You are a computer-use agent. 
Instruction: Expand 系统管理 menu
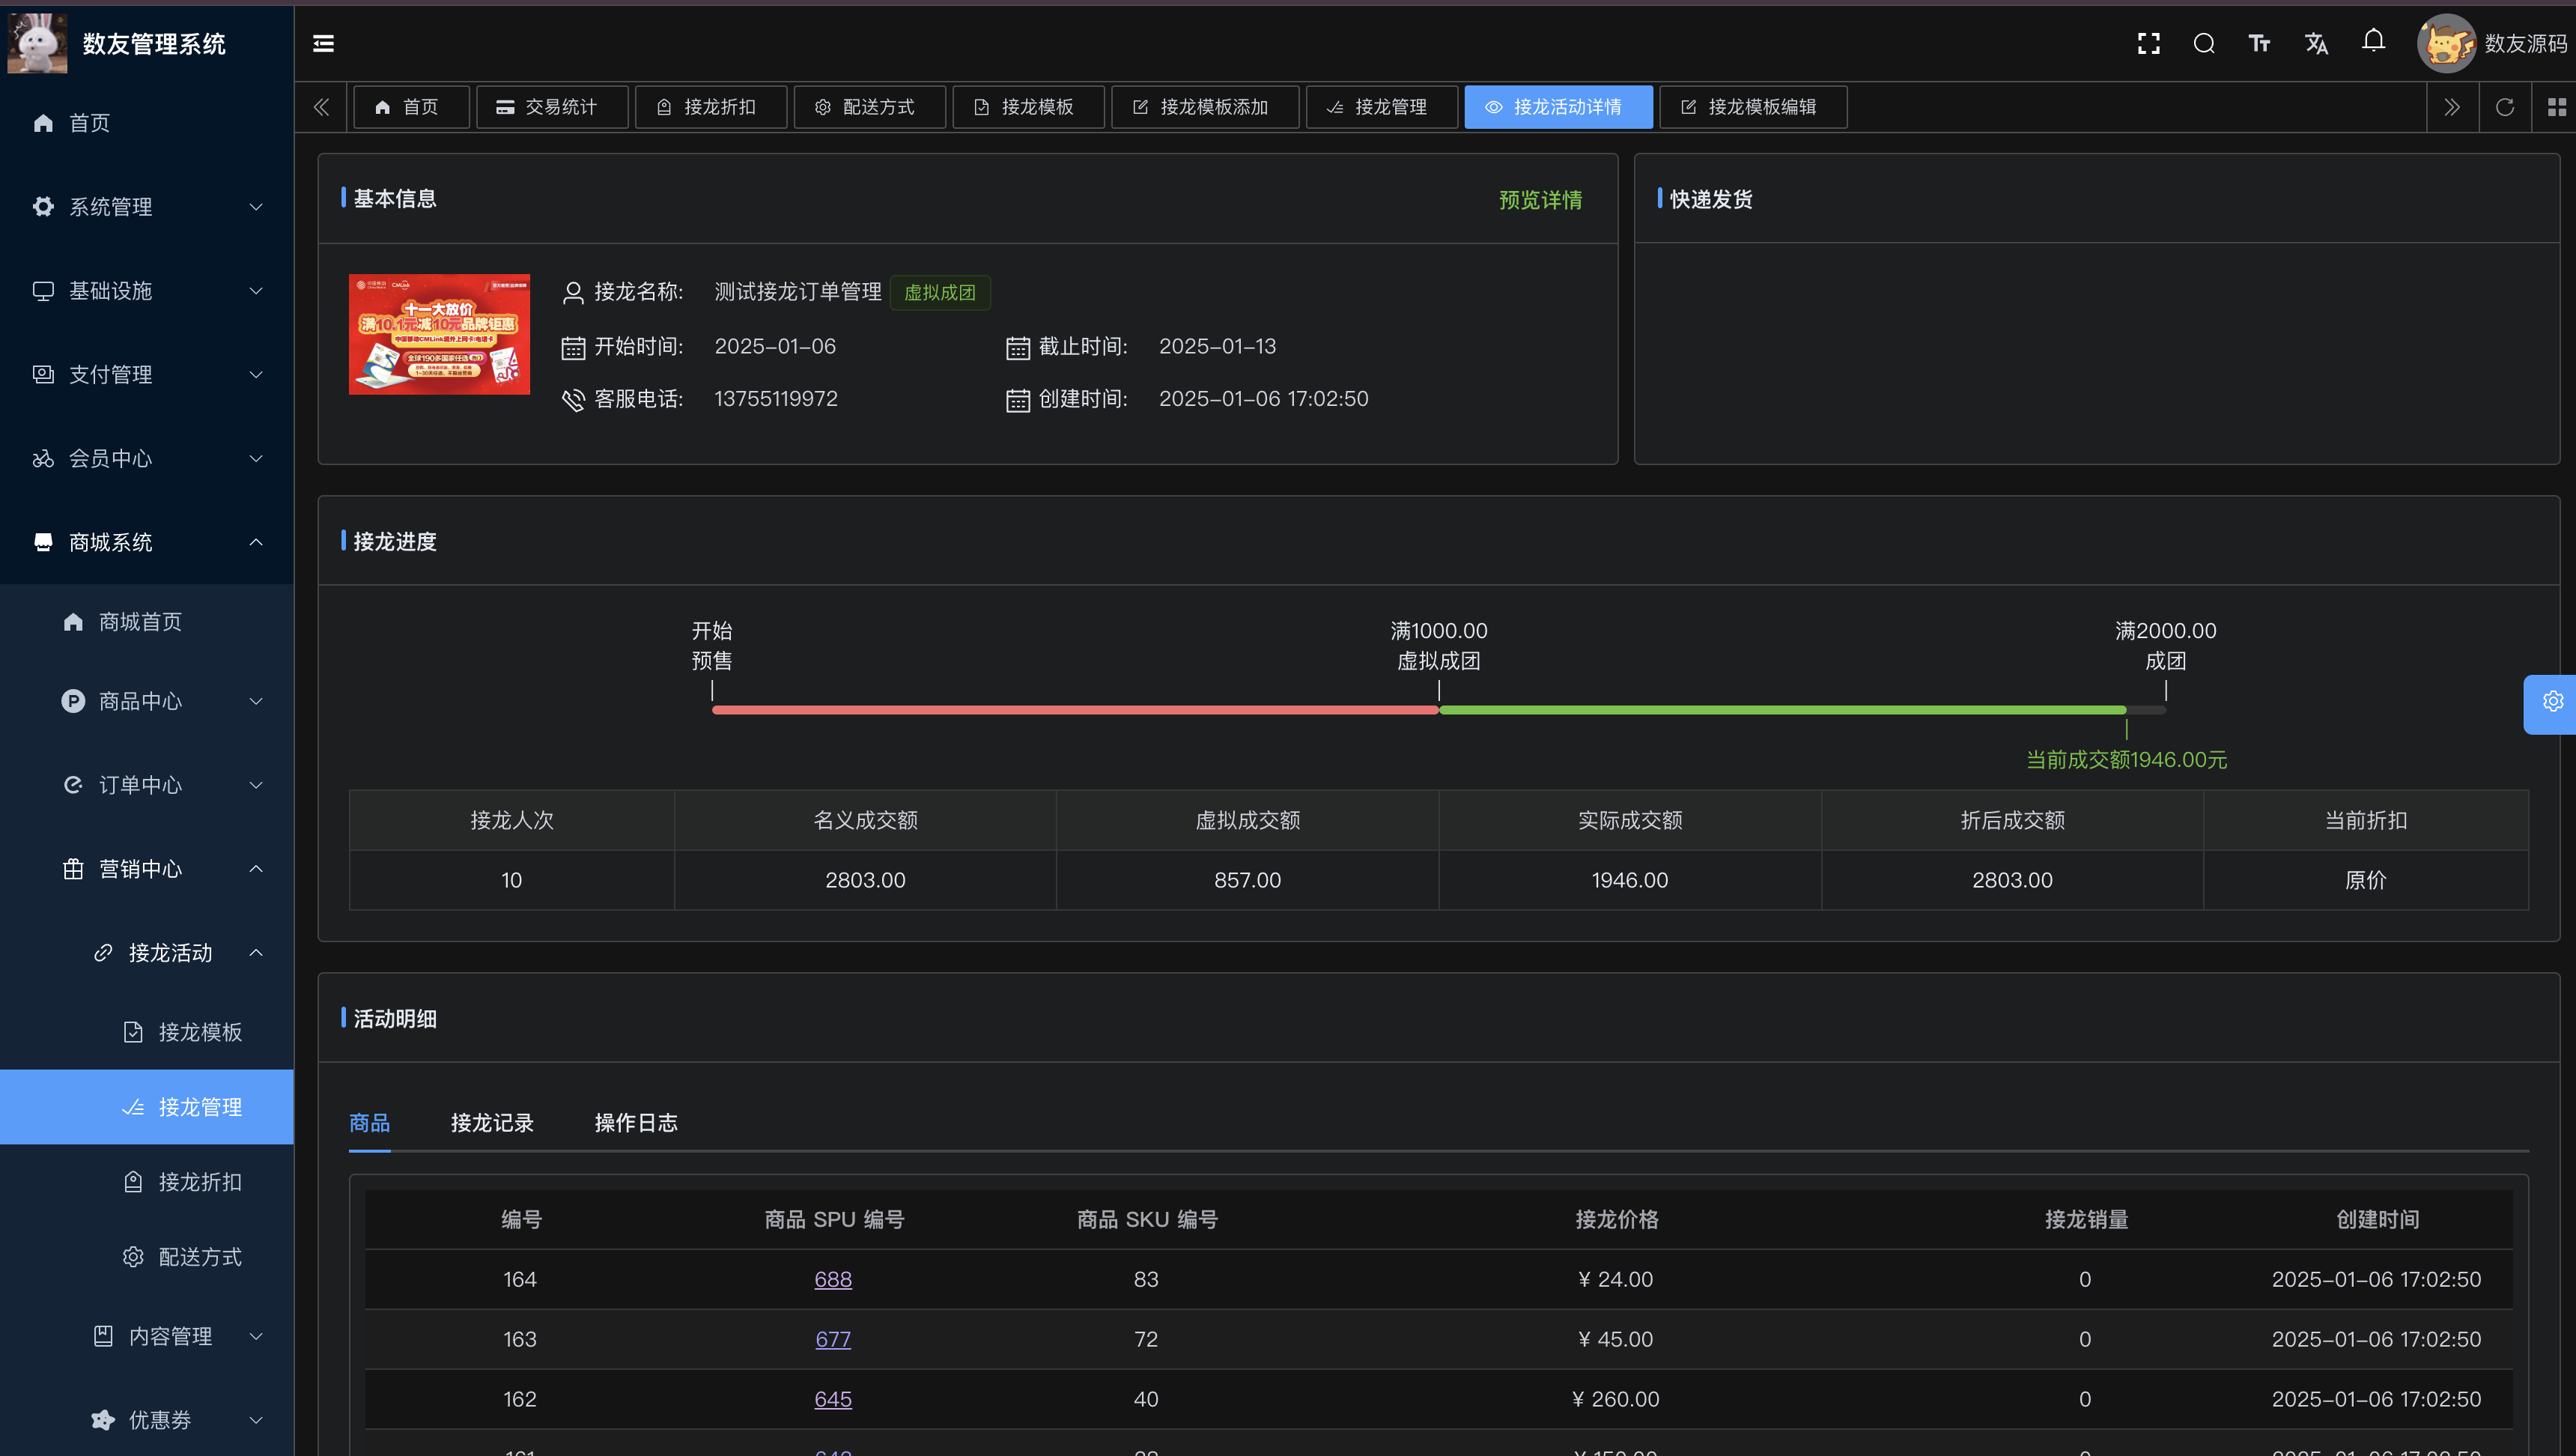coord(147,207)
